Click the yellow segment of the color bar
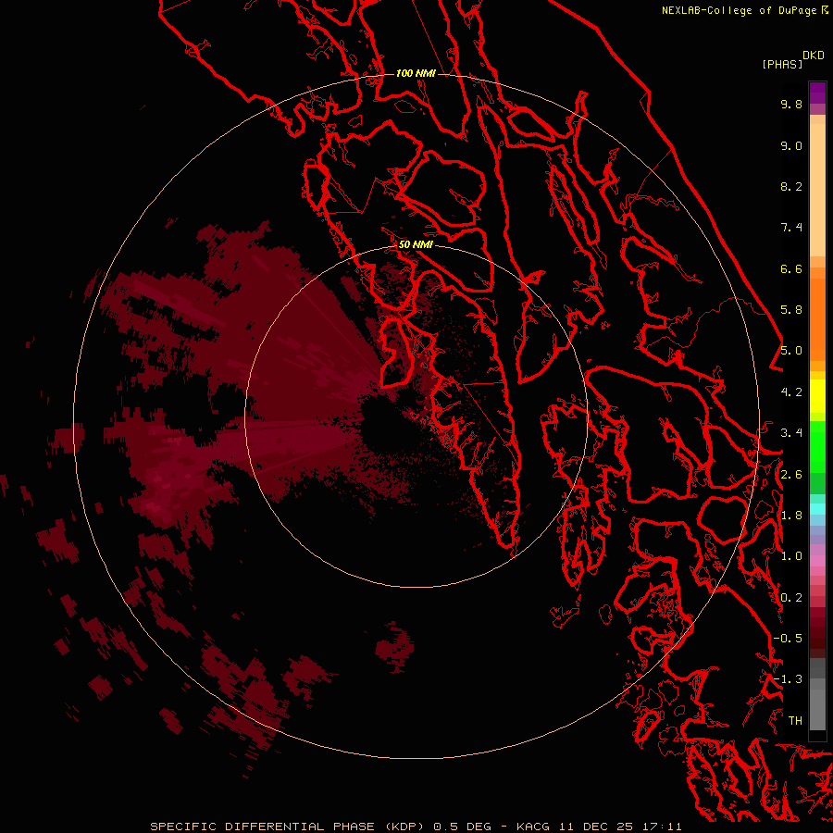This screenshot has height=833, width=833. point(817,396)
